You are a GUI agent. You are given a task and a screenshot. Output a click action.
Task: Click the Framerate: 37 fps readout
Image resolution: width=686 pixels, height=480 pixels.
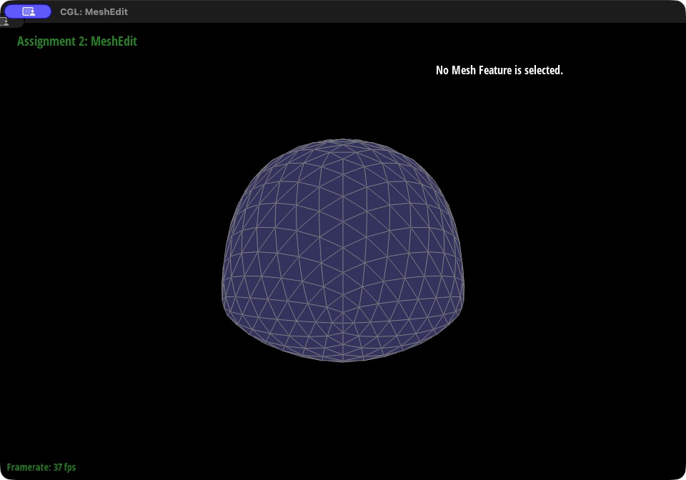click(x=41, y=467)
